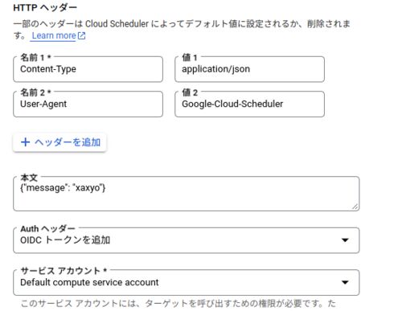This screenshot has width=402, height=311.
Task: Click the ヘッダーを追加 button
Action: point(59,142)
